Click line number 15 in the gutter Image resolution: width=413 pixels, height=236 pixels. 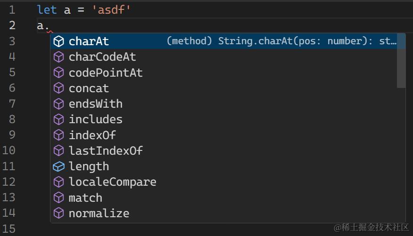(x=9, y=228)
